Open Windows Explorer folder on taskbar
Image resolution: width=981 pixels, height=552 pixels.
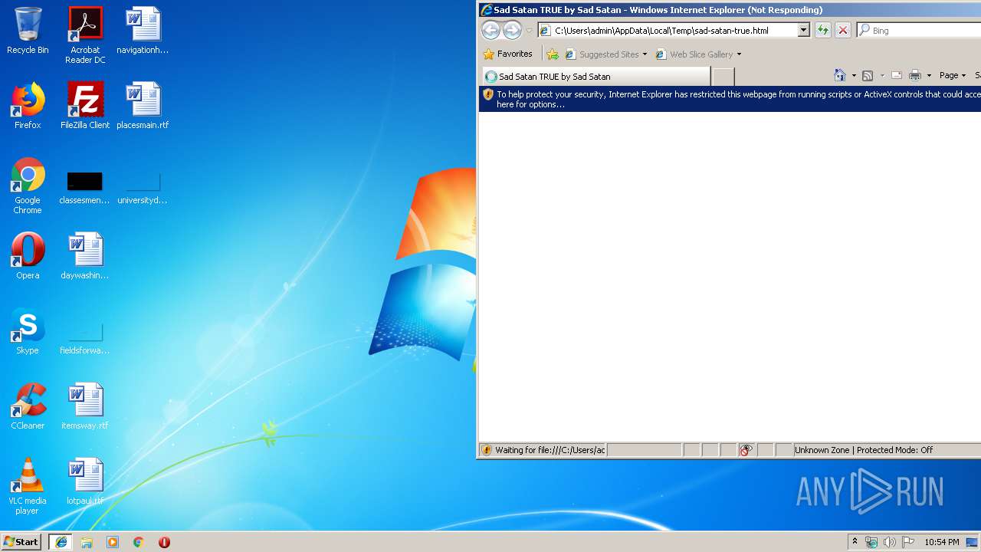click(87, 542)
